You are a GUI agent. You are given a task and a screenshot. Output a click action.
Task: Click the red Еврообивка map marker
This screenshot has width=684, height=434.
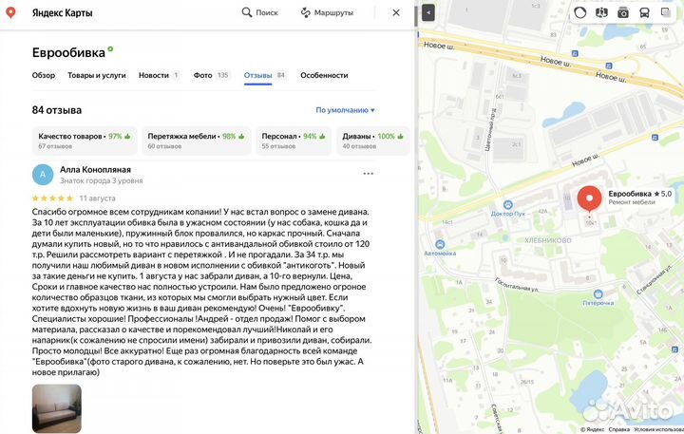(589, 199)
